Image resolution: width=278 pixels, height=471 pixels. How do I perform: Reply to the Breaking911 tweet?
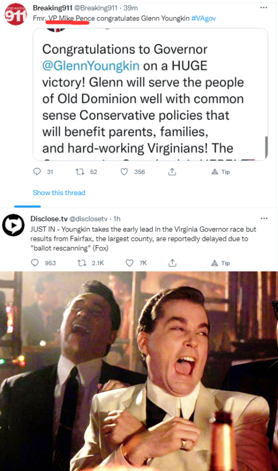[37, 171]
